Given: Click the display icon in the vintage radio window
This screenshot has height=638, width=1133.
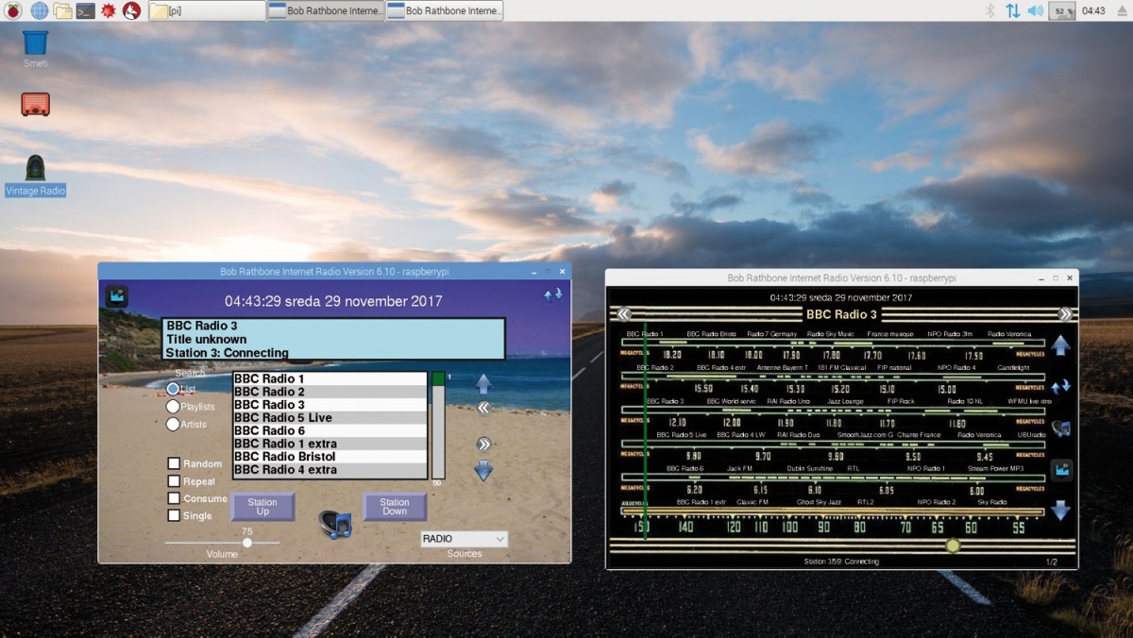Looking at the screenshot, I should pos(1061,470).
